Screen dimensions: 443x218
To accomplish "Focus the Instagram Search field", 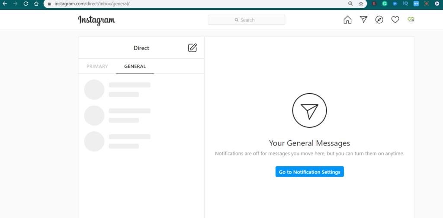I will point(246,20).
